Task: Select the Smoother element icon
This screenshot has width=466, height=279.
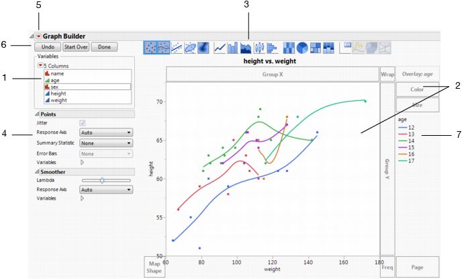Action: (x=163, y=48)
